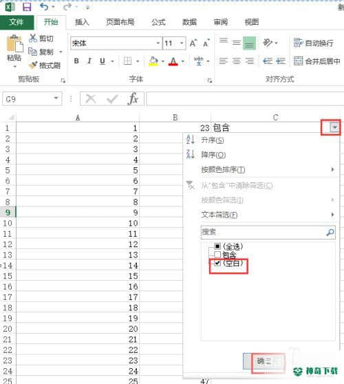Switch to the 插入 (Insert) ribbon tab

[82, 22]
